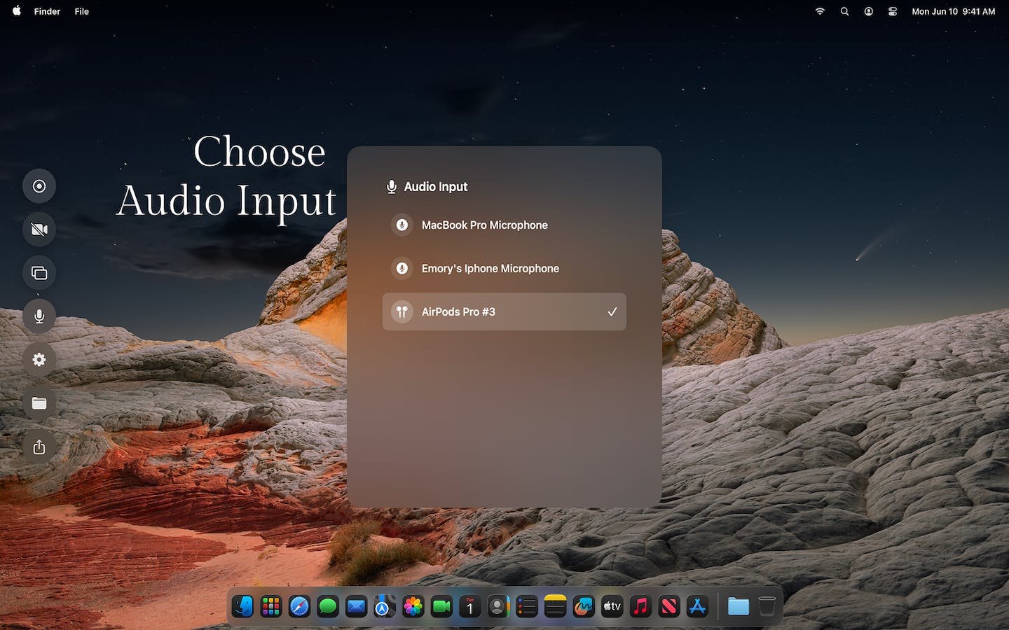Open the settings gear in the sidebar
This screenshot has height=630, width=1009.
tap(39, 360)
